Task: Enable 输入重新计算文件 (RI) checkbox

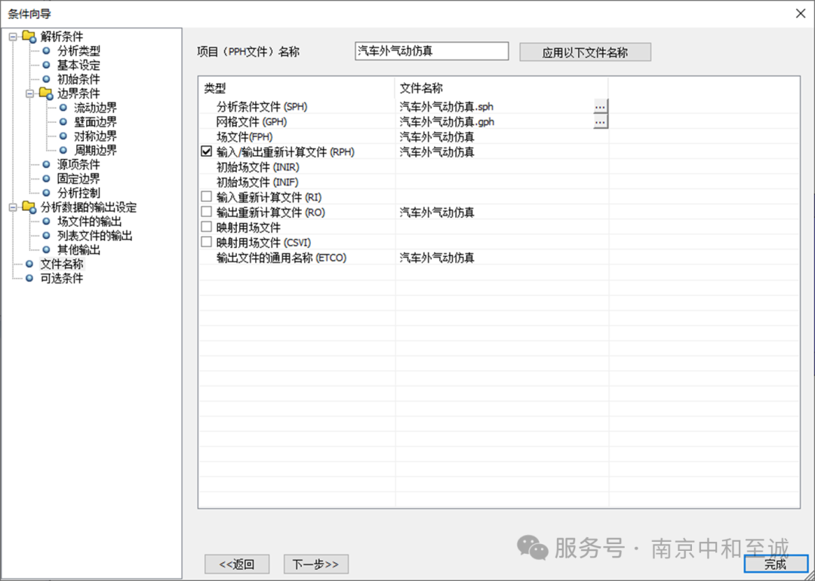Action: [207, 197]
